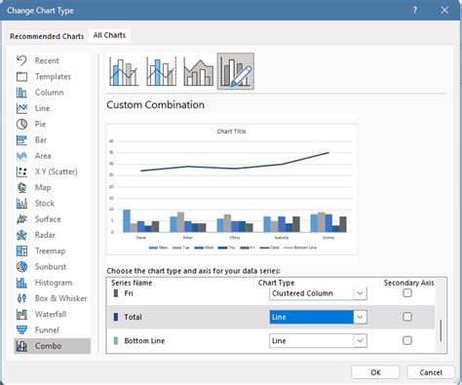Enable Secondary Axis for Fri series
The width and height of the screenshot is (462, 385).
[x=407, y=293]
